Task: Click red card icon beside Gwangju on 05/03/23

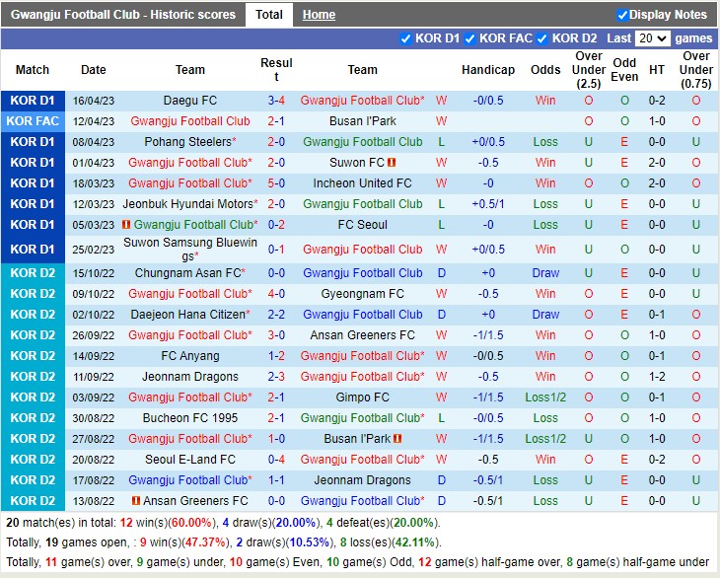Action: [x=126, y=225]
